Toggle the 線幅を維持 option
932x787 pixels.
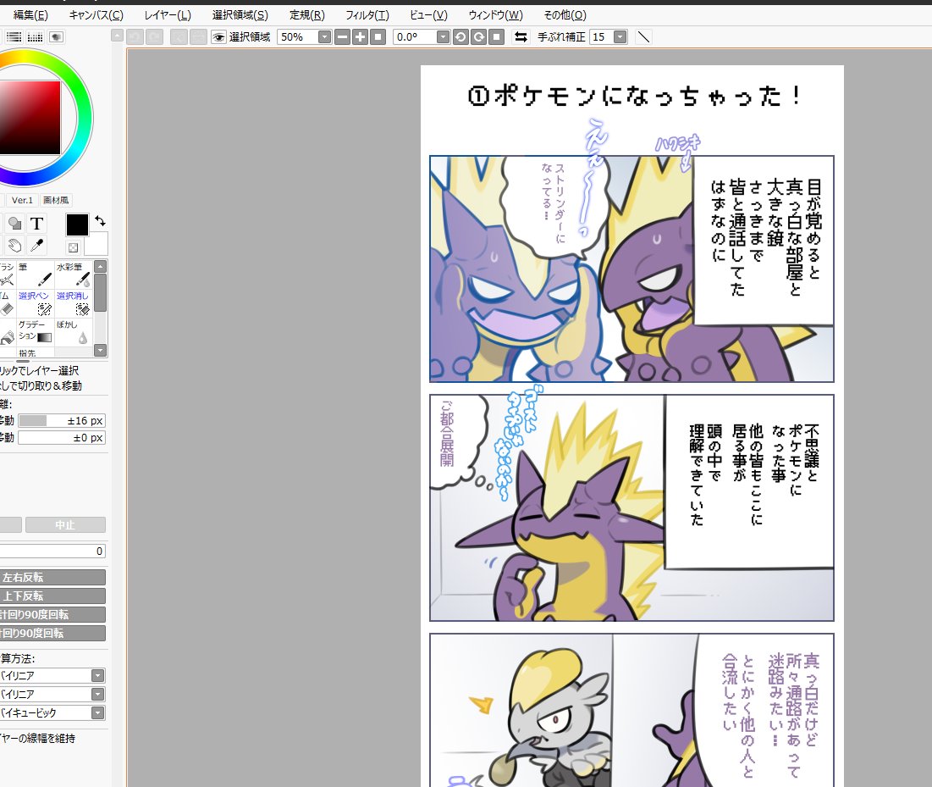point(38,738)
